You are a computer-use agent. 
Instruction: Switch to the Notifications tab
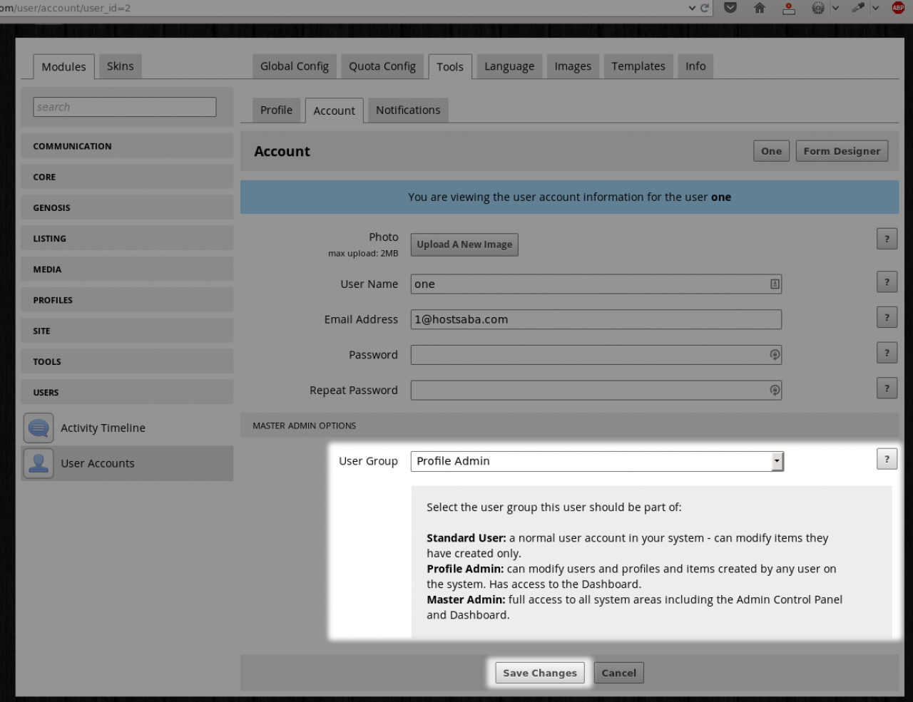tap(408, 110)
